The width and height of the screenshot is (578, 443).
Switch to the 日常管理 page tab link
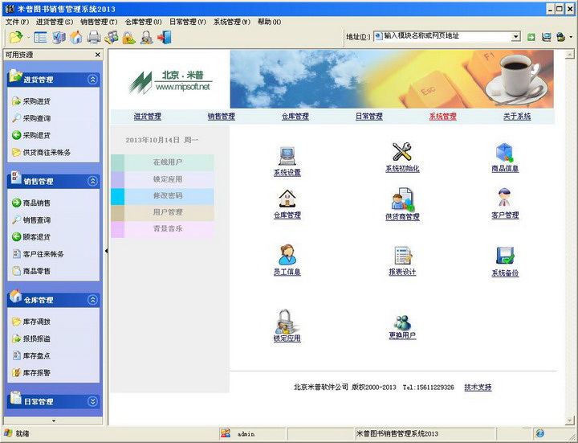coord(369,117)
